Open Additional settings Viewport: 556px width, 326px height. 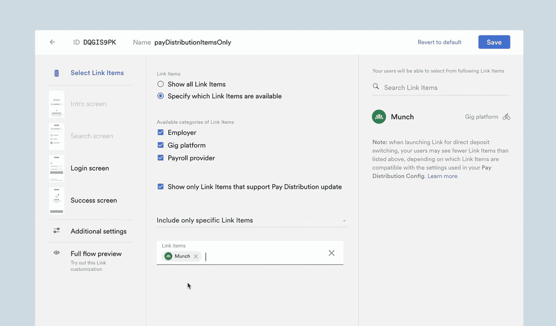pyautogui.click(x=98, y=231)
